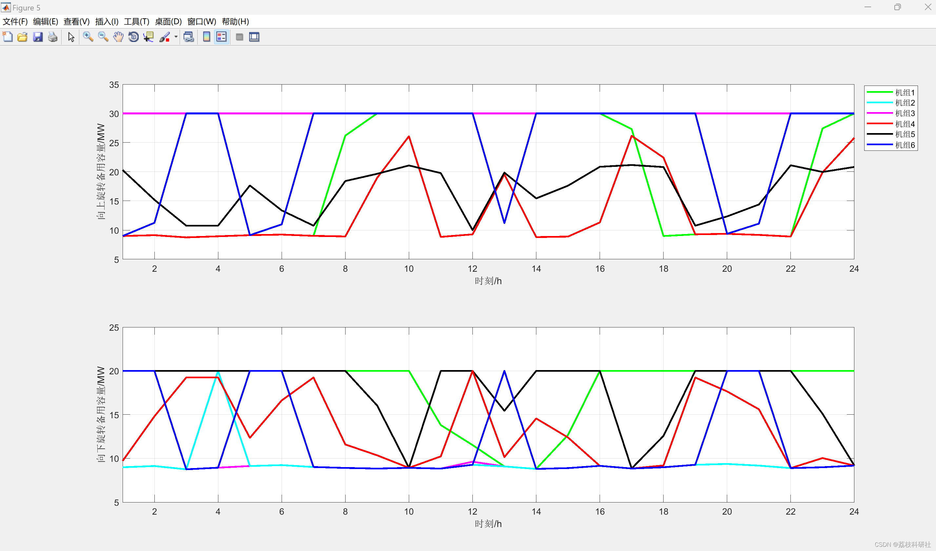Click the New Figure icon
This screenshot has height=551, width=936.
[x=8, y=37]
